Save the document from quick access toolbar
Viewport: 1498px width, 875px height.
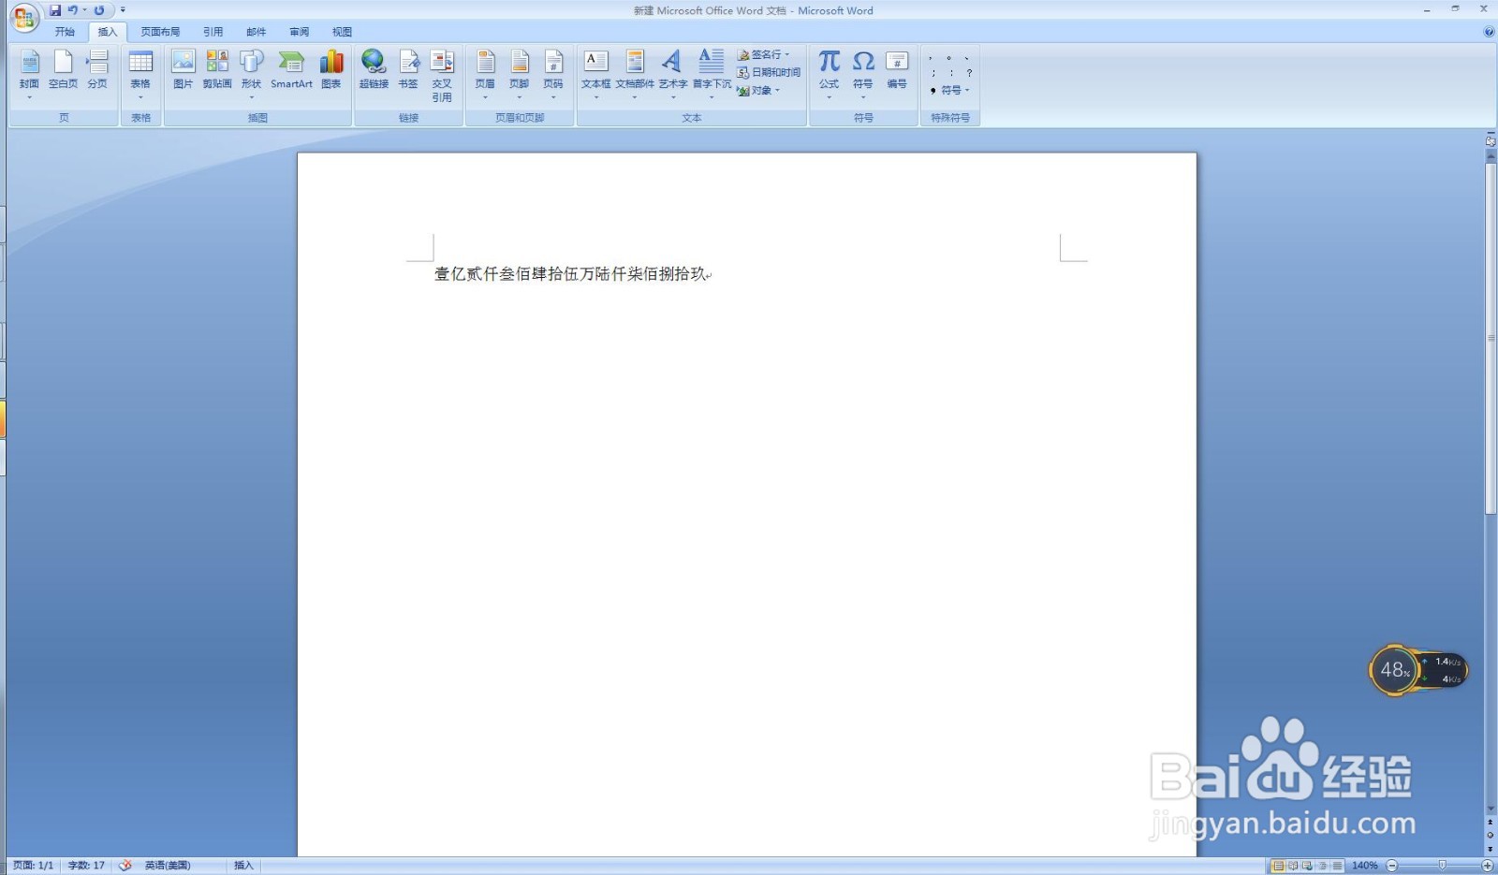click(55, 10)
